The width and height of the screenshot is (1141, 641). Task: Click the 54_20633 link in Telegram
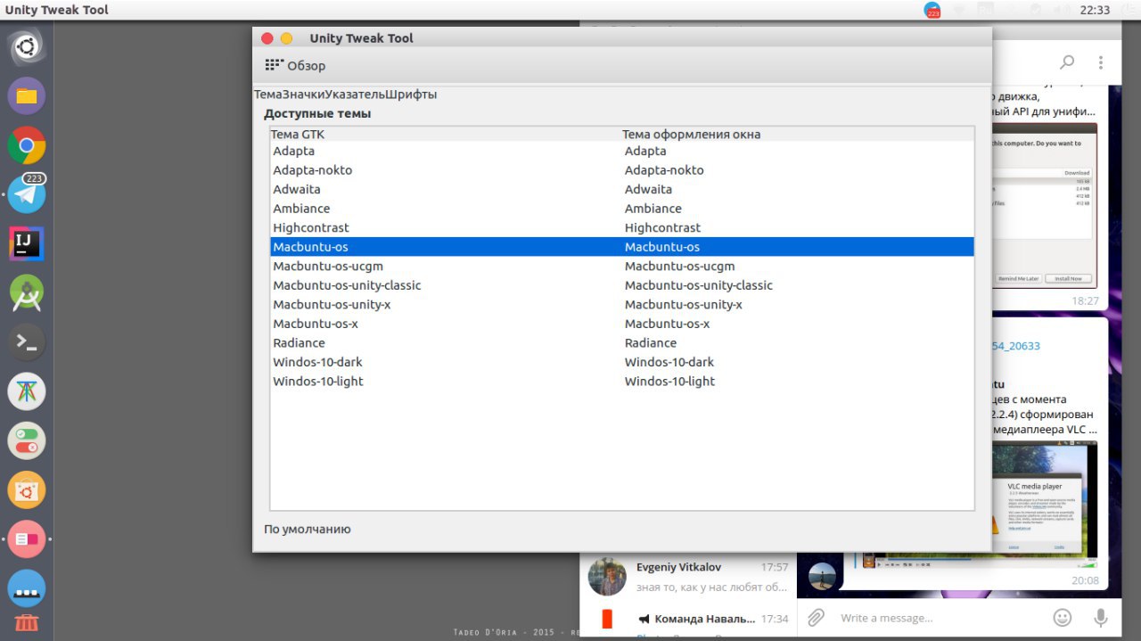tap(1017, 346)
